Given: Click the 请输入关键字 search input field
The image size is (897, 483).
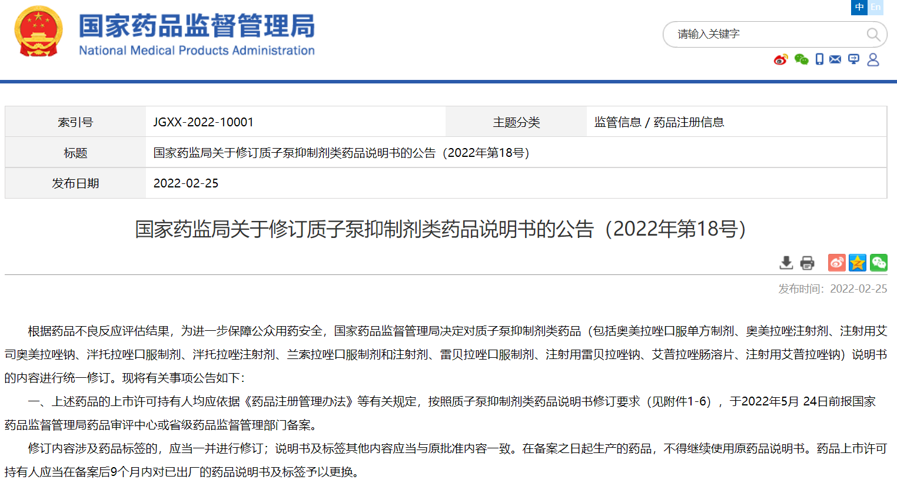Looking at the screenshot, I should 765,35.
